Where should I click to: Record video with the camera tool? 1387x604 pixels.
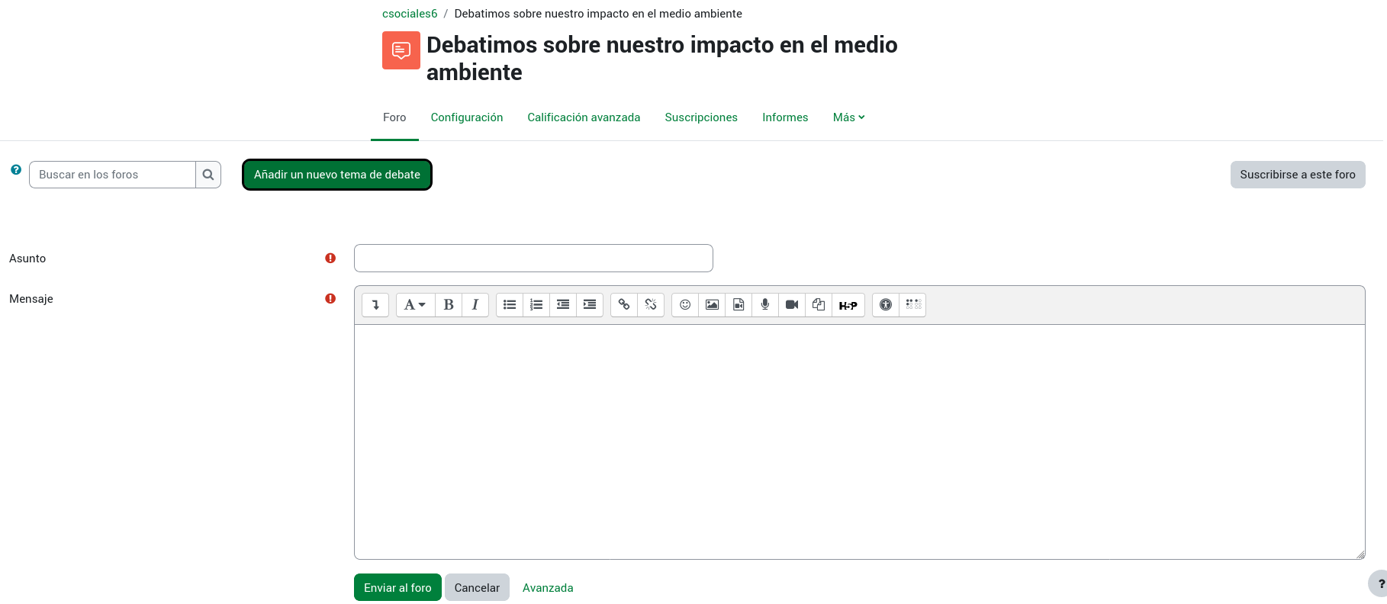[792, 305]
